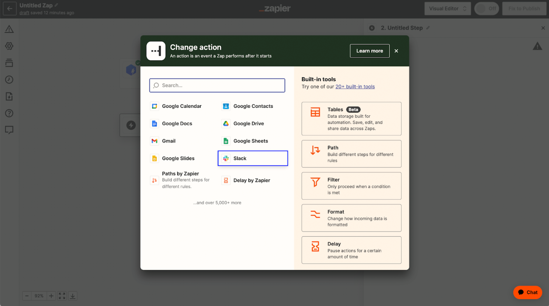Pick Gmail from the app list
Image resolution: width=549 pixels, height=306 pixels.
coord(169,141)
